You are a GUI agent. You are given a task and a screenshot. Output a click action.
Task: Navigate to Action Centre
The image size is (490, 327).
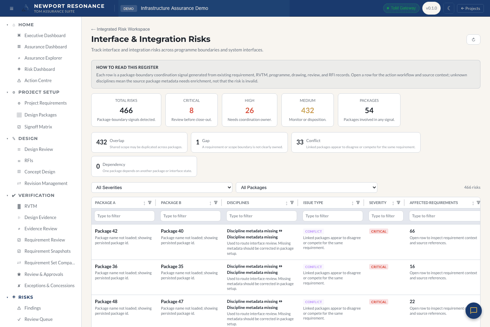(38, 80)
